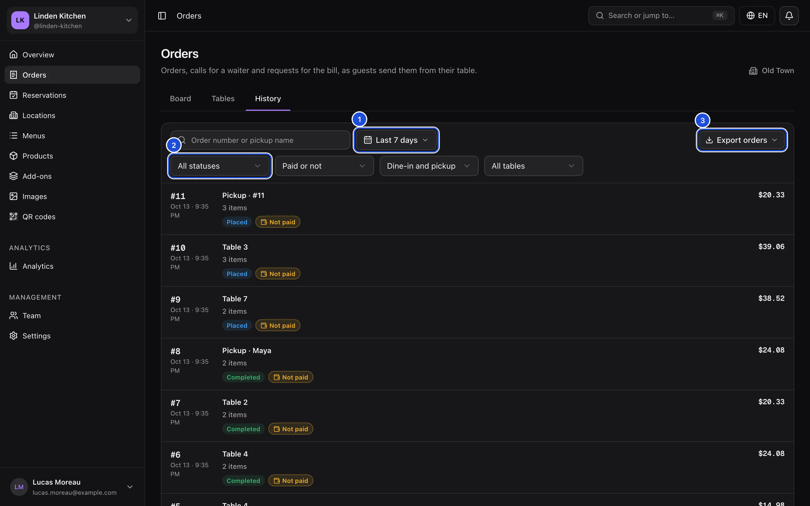This screenshot has width=810, height=506.
Task: Open the All statuses filter dropdown
Action: coord(219,166)
